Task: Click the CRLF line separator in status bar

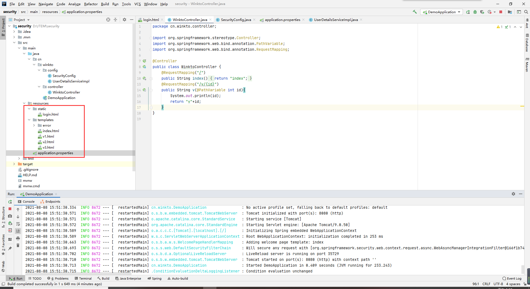Action: 486,284
